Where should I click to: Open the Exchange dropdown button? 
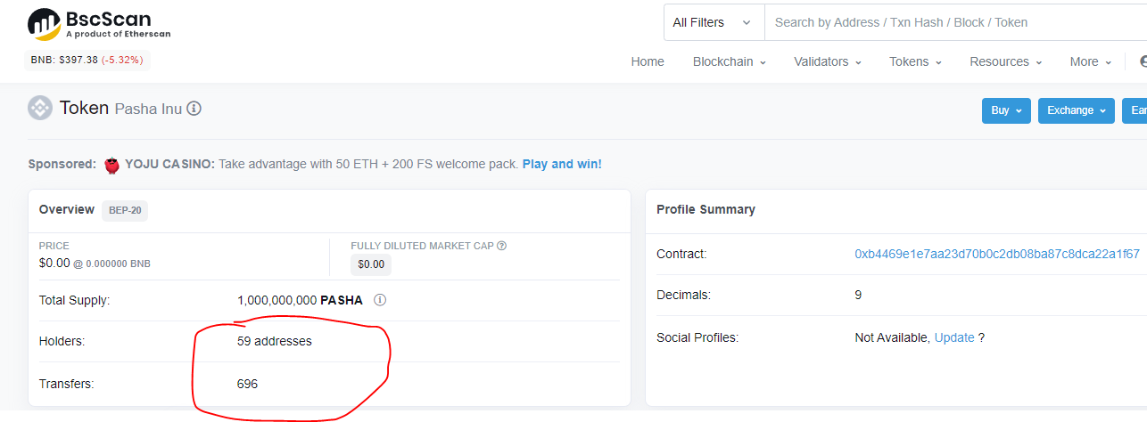click(x=1076, y=110)
